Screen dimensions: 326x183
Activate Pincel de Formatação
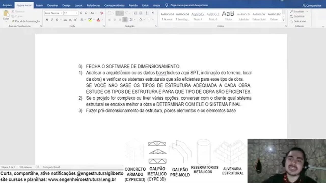pos(25,21)
